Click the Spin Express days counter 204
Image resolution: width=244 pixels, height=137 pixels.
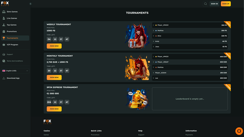tap(49, 102)
